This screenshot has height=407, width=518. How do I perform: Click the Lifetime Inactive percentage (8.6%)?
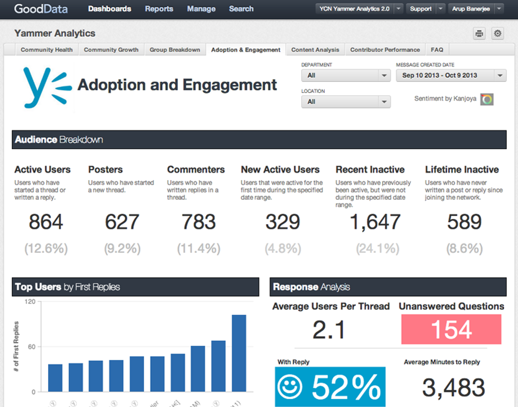click(x=465, y=249)
